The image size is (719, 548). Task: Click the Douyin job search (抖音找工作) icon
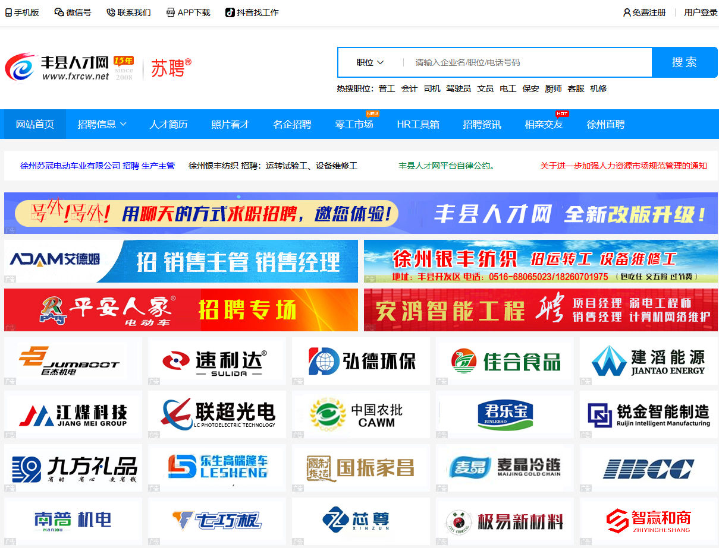pyautogui.click(x=229, y=11)
